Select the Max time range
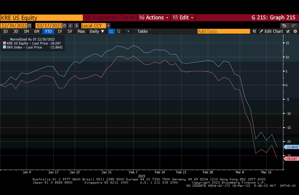The image size is (299, 195). (81, 31)
